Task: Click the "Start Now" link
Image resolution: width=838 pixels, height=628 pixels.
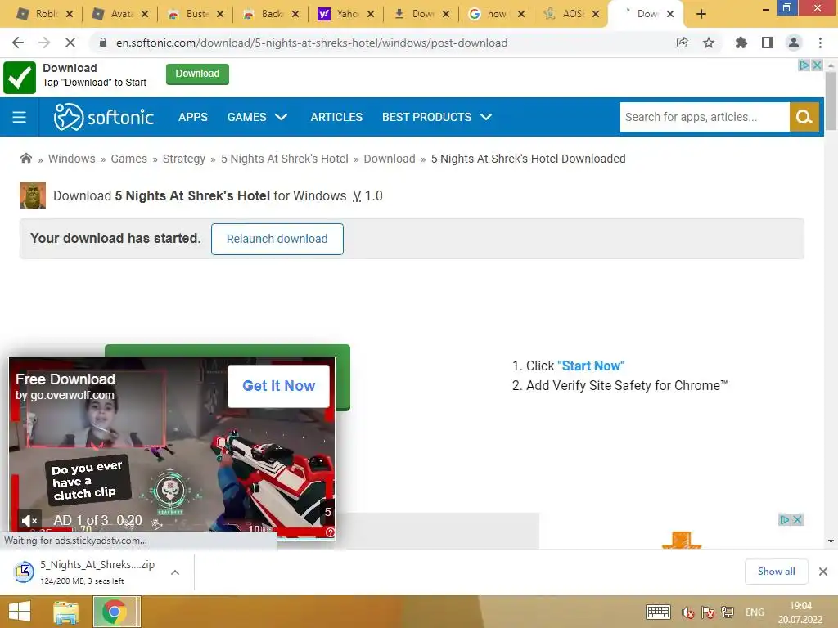Action: coord(591,366)
